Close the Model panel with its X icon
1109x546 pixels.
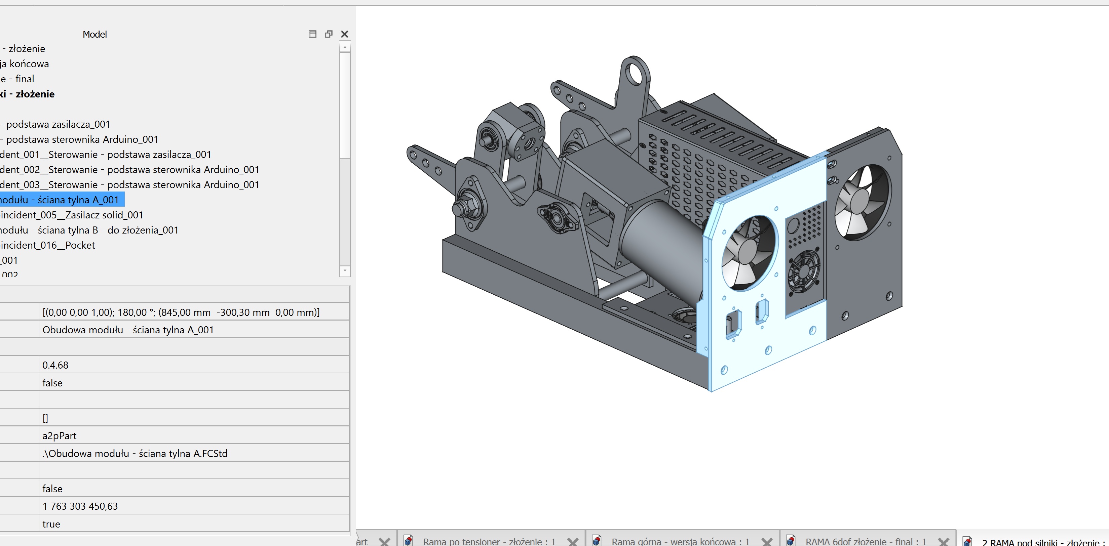tap(344, 34)
